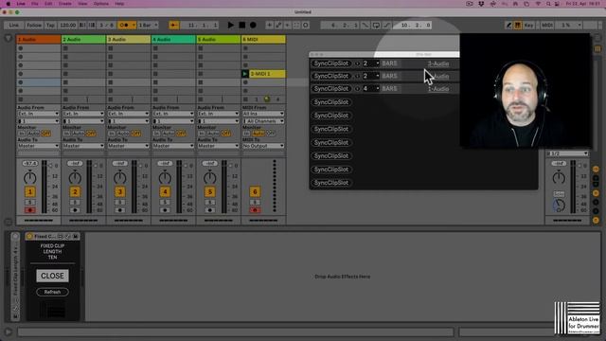Toggle the metronome button
Image resolution: width=606 pixels, height=341 pixels.
tap(126, 26)
